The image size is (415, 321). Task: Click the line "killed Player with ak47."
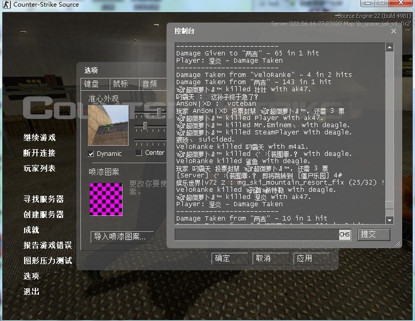point(250,118)
